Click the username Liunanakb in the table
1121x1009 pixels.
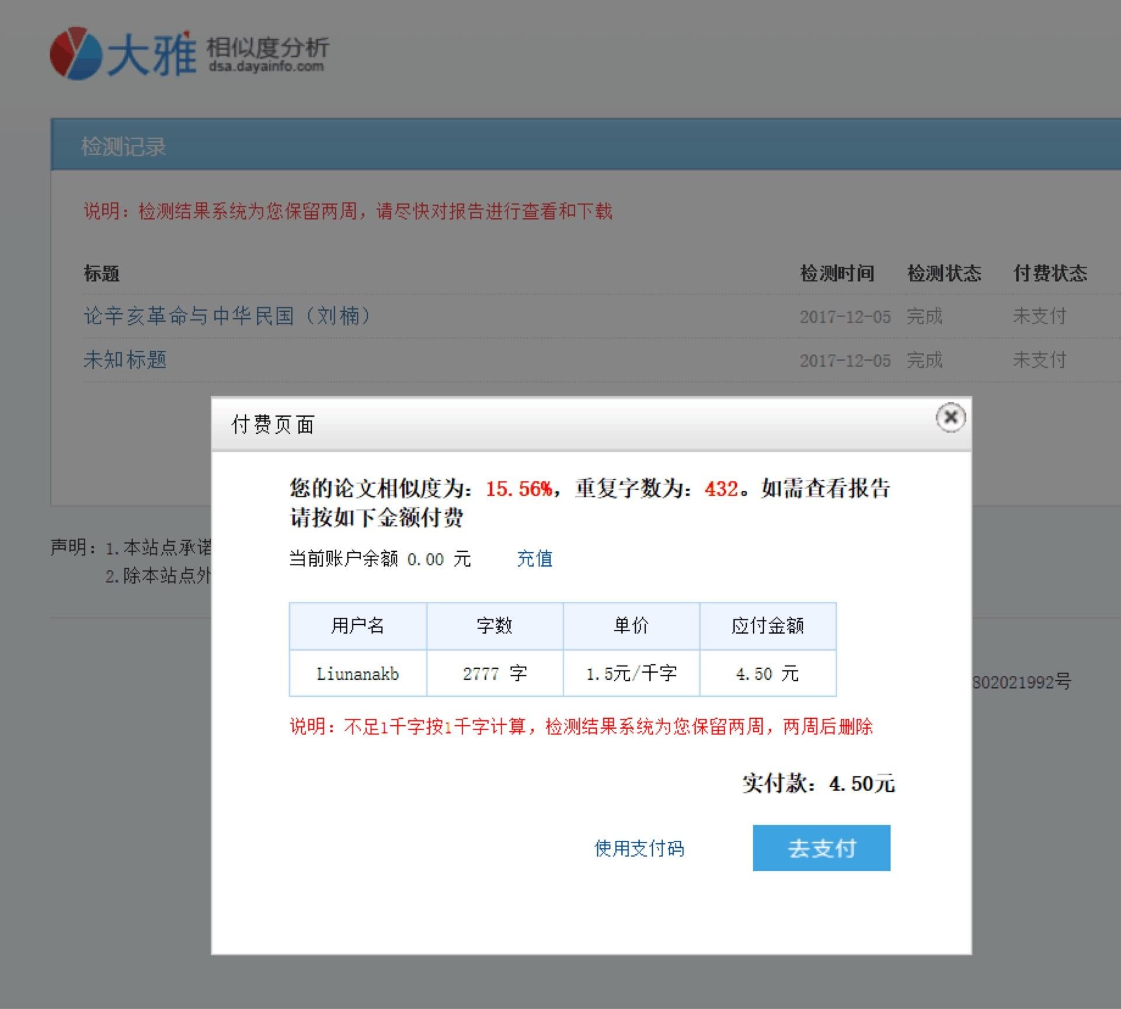tap(358, 673)
